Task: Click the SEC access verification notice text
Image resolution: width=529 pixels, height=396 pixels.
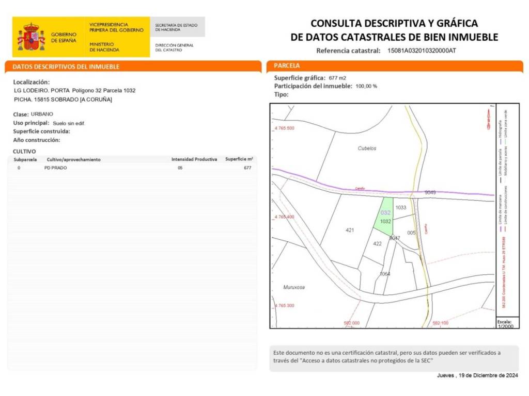Action: (x=386, y=356)
